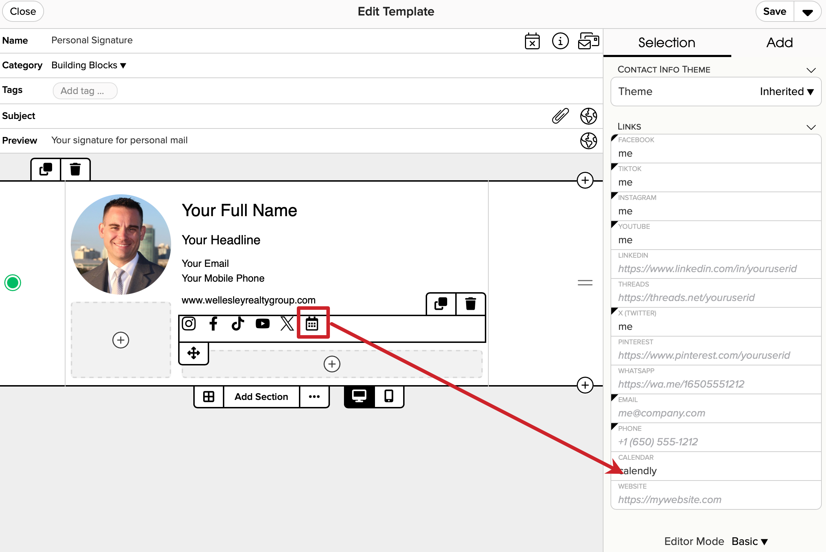Open the Category Building Blocks dropdown
This screenshot has width=826, height=552.
pos(89,65)
